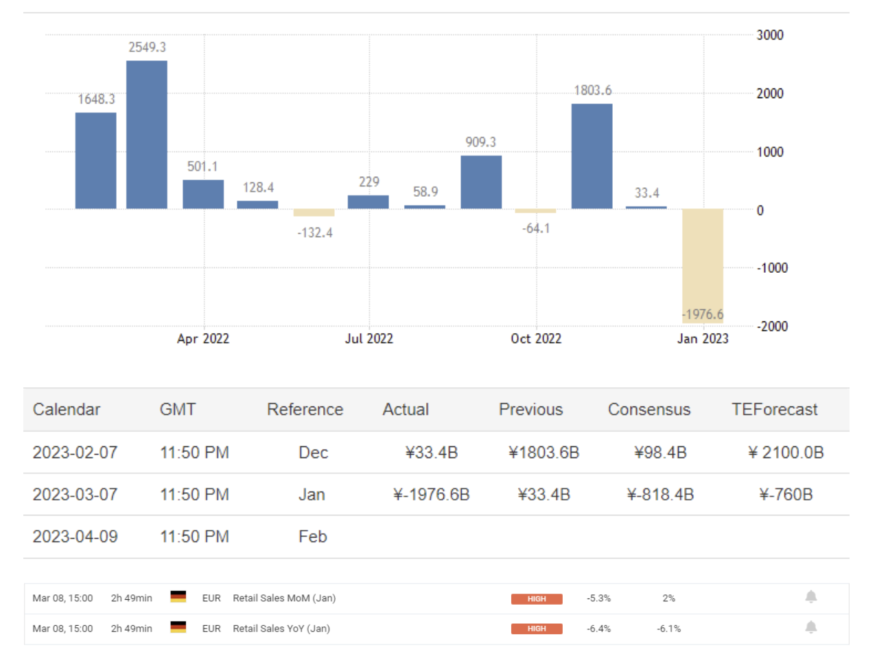Select the 2023-04-09 calendar row date
Screen dimensions: 877x654
pyautogui.click(x=75, y=537)
